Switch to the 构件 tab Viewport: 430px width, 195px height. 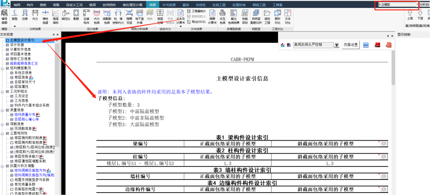(x=30, y=5)
